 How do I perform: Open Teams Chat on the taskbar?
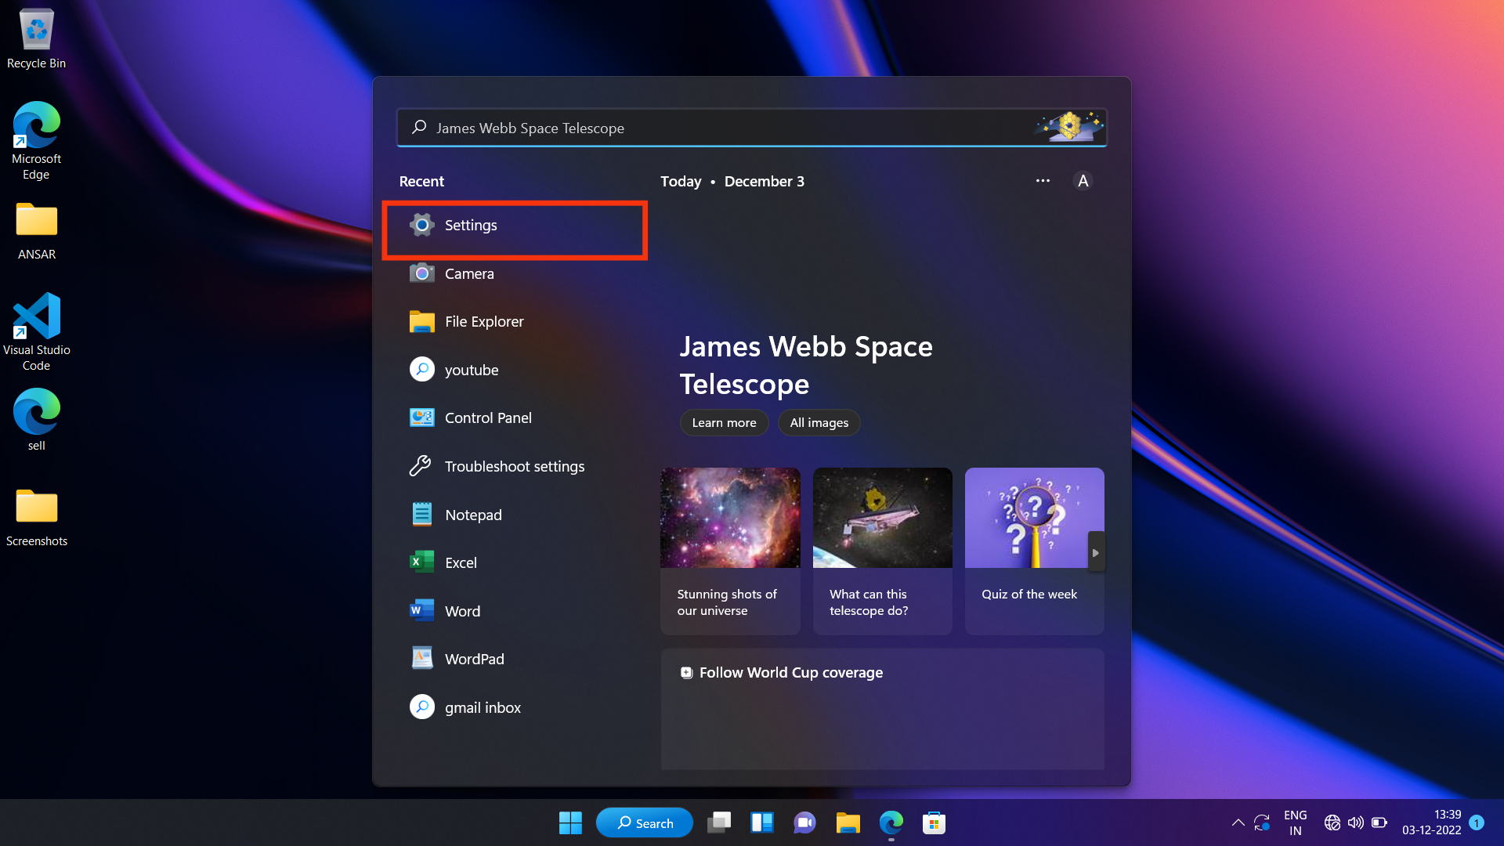pos(804,822)
